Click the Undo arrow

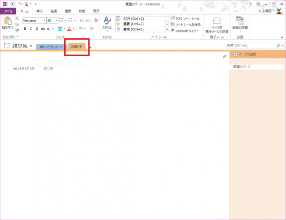pyautogui.click(x=21, y=4)
